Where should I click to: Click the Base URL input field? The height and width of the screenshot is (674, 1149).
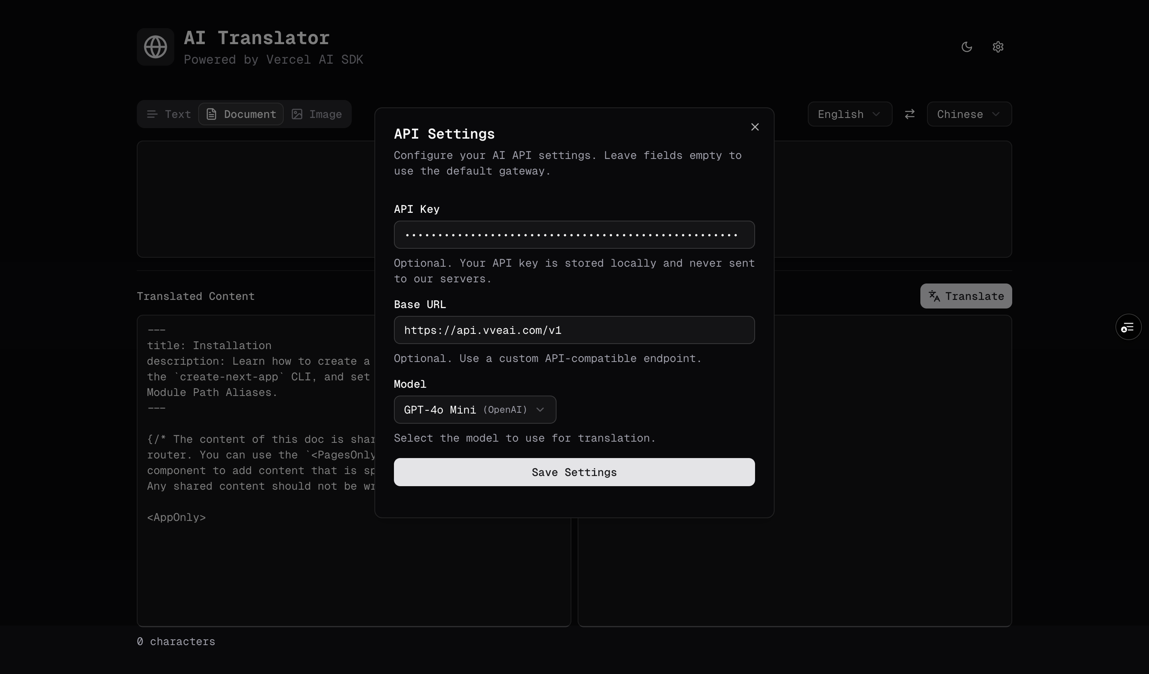[x=574, y=330]
